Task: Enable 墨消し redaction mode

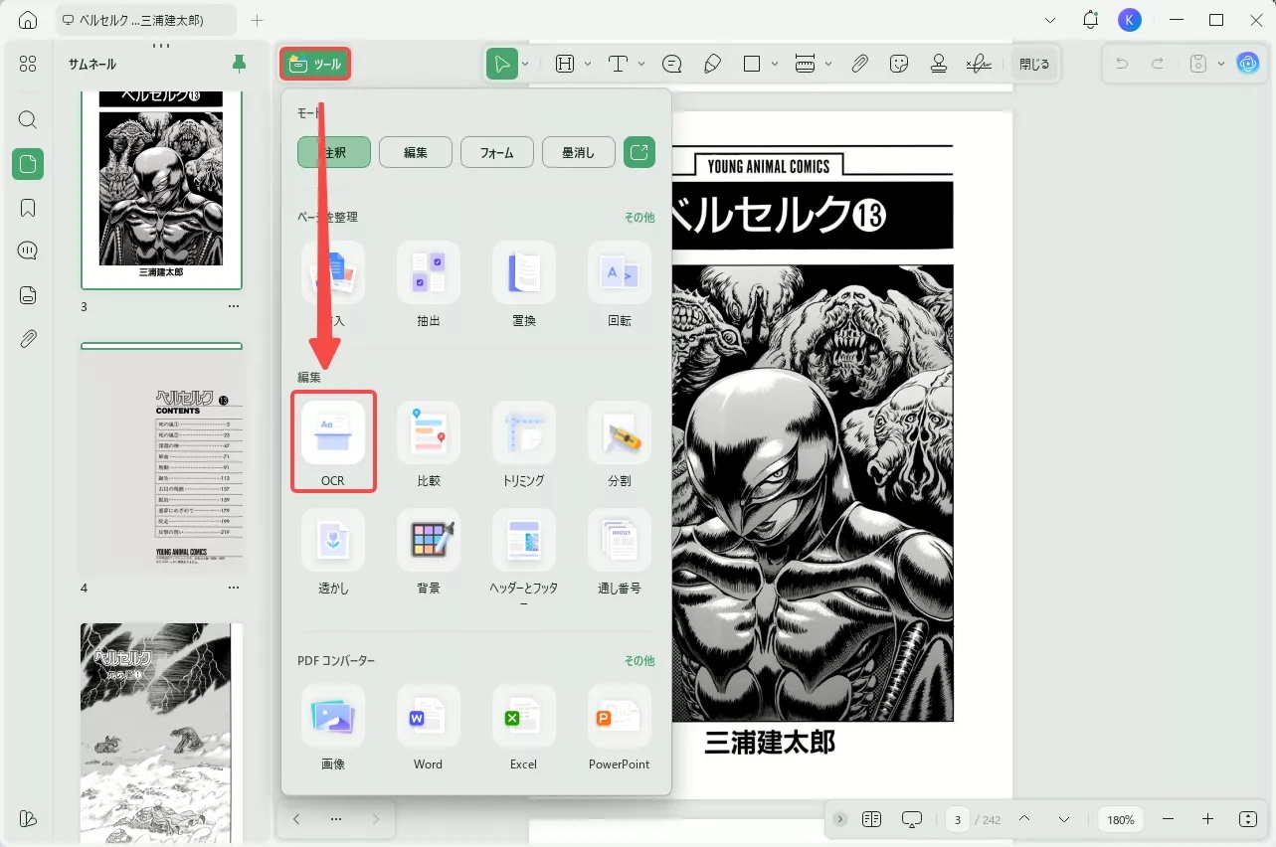Action: pos(578,151)
